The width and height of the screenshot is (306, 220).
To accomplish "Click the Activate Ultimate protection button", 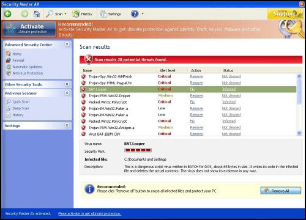I will pos(29,29).
